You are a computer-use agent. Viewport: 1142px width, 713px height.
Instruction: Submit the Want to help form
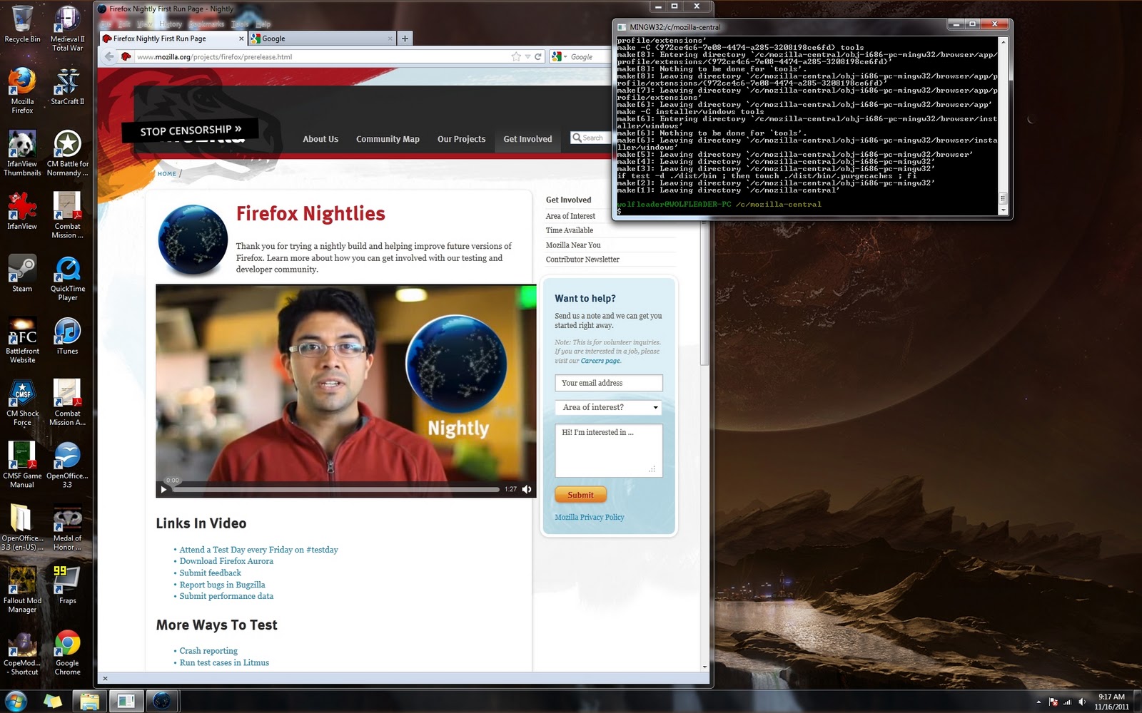tap(580, 495)
